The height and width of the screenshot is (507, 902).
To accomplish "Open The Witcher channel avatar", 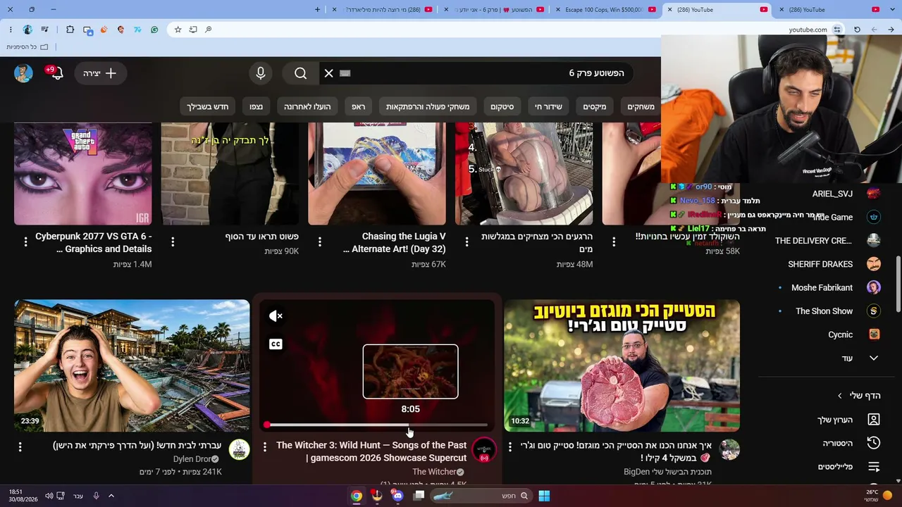I will [x=484, y=450].
